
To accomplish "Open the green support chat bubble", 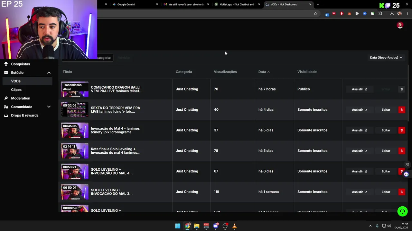I will click(x=402, y=211).
